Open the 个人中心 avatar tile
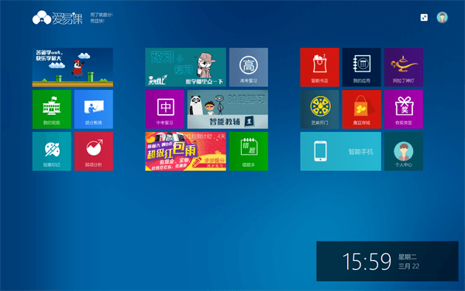Viewport: 465px width, 291px height. coord(404,151)
